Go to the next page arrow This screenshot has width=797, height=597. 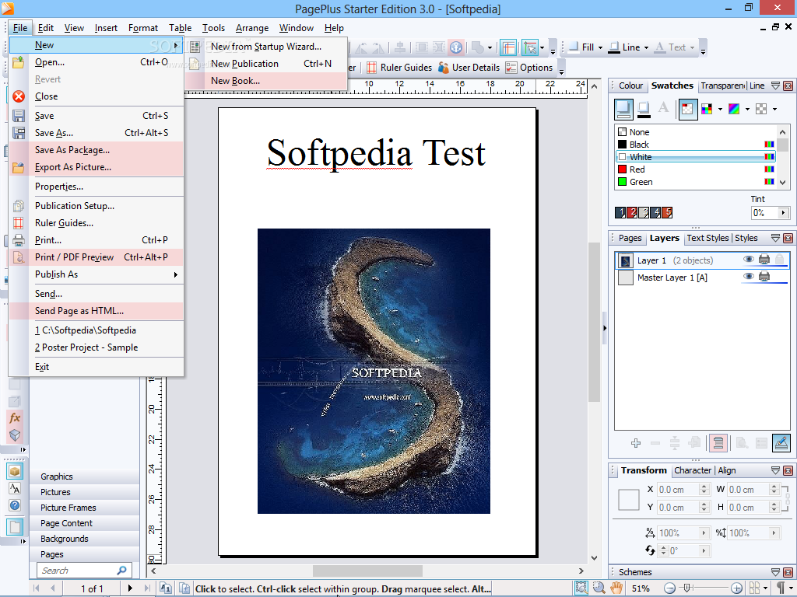[130, 588]
